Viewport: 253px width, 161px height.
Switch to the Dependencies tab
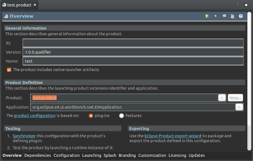38,155
